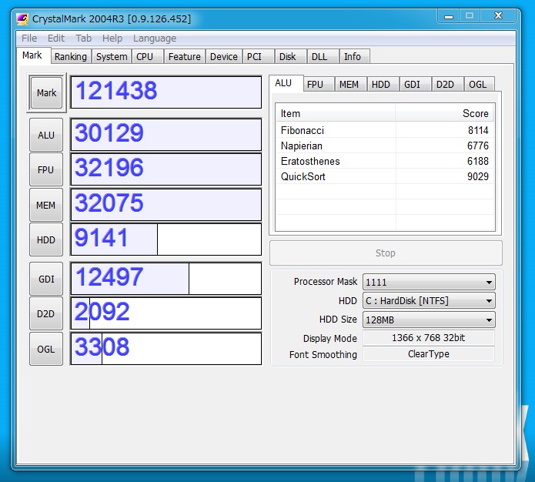
Task: Click the Stop button
Action: click(x=386, y=253)
